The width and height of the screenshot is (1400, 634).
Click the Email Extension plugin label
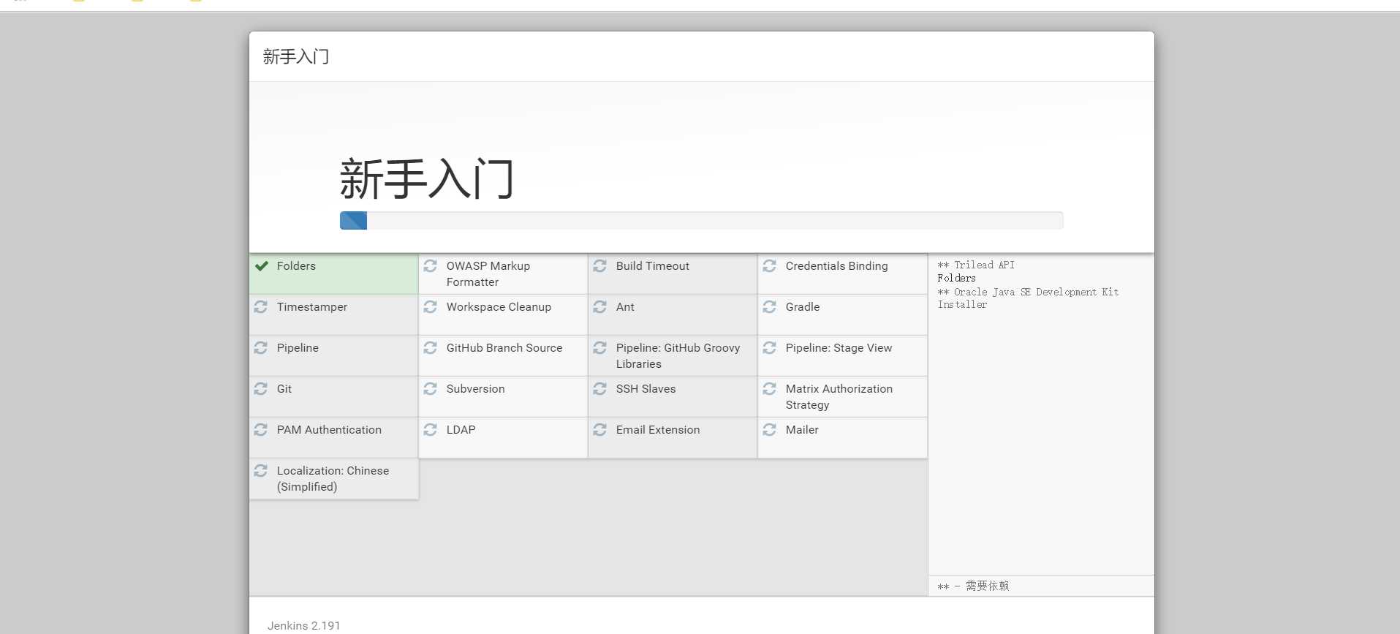point(658,430)
